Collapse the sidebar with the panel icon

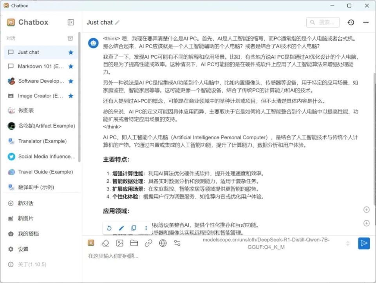point(71,22)
